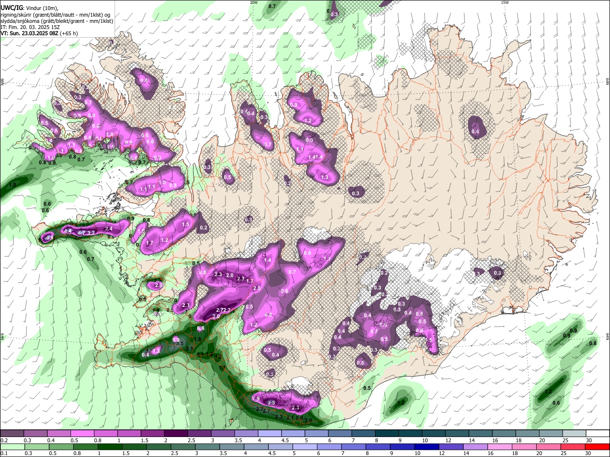This screenshot has height=457, width=610.
Task: Select the dark teal 8–9 snow scale swatch
Action: point(386,434)
